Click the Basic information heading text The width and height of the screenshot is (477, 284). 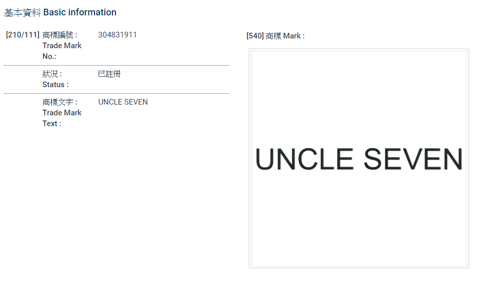tap(80, 12)
